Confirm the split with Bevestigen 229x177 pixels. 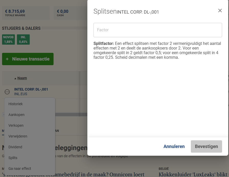pyautogui.click(x=206, y=146)
